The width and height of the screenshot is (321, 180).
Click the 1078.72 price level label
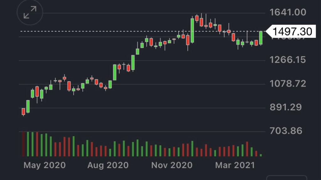pos(288,84)
